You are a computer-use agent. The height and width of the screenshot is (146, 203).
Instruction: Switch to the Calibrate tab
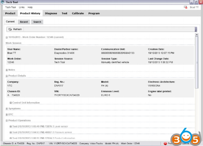pos(78,13)
